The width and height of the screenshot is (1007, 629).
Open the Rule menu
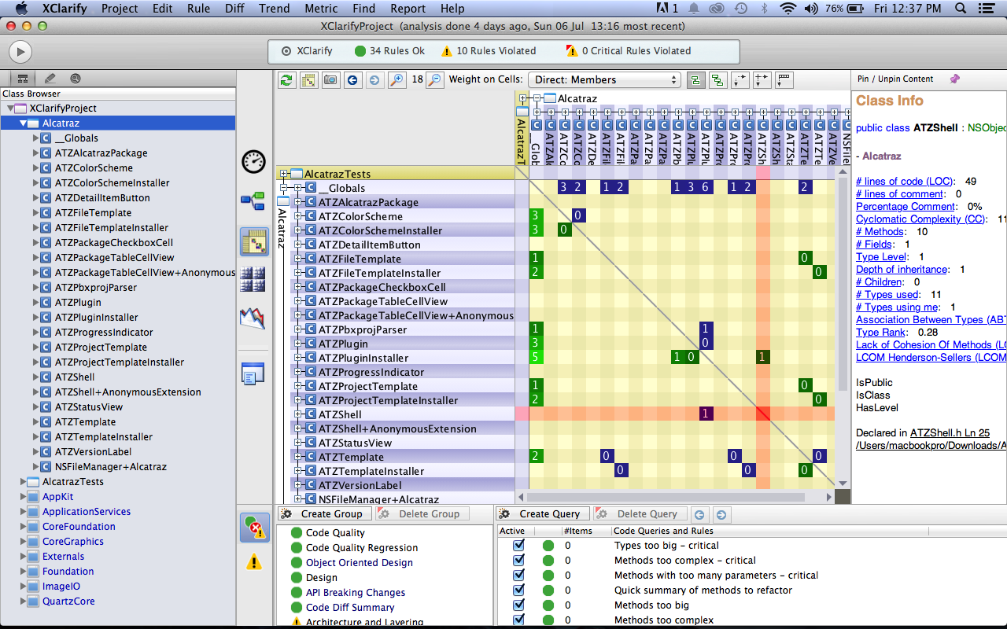tap(198, 9)
